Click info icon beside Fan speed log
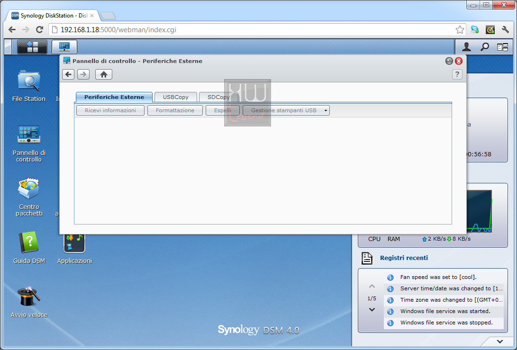Screen dimensions: 517x350 point(390,278)
